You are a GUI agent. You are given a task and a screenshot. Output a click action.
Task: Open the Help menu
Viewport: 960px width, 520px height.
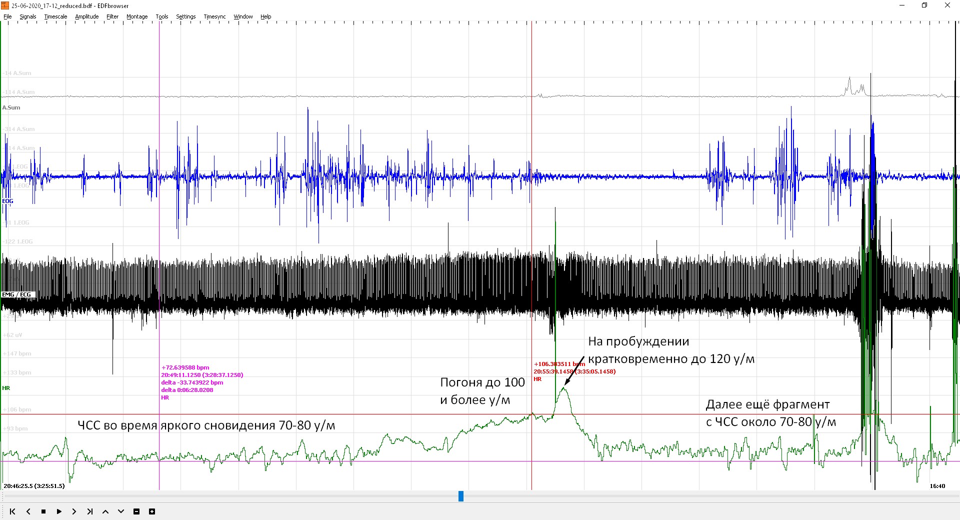pyautogui.click(x=265, y=16)
